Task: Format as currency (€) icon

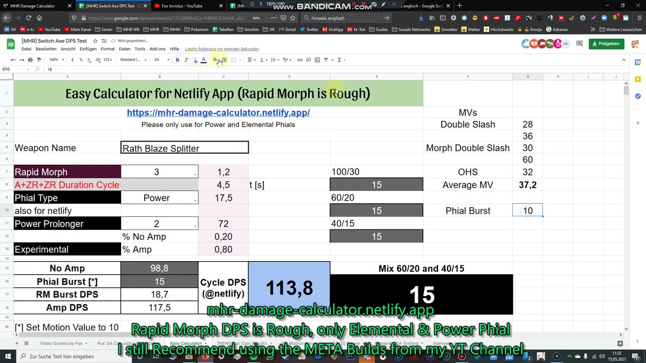Action: (72, 60)
